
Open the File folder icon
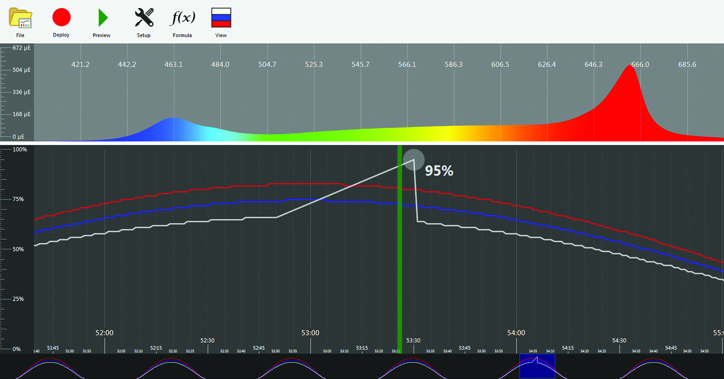(20, 18)
